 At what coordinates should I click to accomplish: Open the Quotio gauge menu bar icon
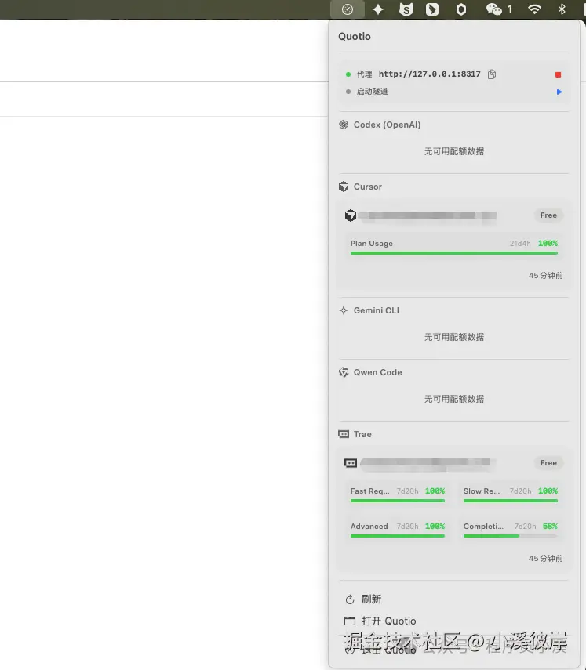click(x=348, y=9)
